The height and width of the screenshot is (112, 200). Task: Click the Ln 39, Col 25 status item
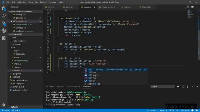[x=152, y=110]
